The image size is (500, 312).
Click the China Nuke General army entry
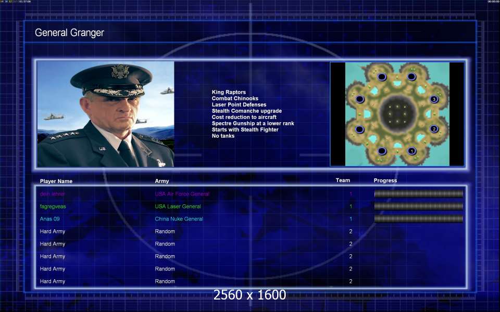click(179, 219)
